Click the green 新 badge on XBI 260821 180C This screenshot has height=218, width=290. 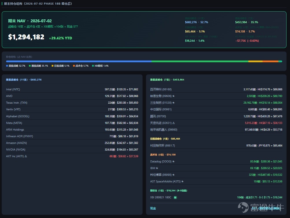[x=175, y=197]
